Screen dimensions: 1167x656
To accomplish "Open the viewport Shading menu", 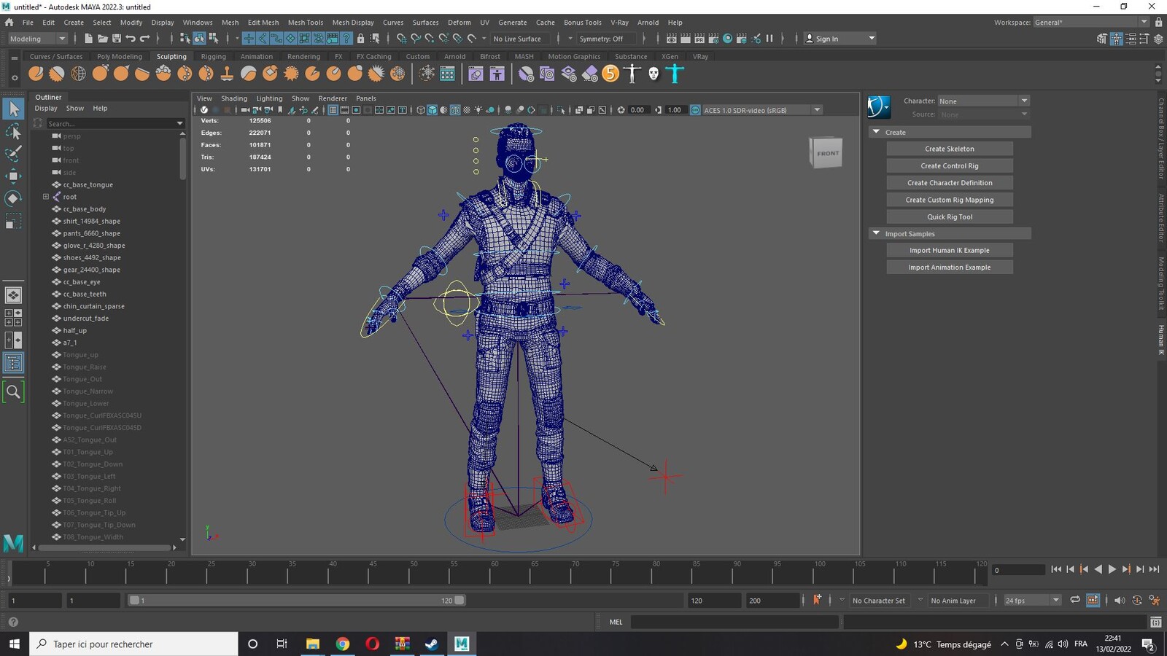I will 234,98.
